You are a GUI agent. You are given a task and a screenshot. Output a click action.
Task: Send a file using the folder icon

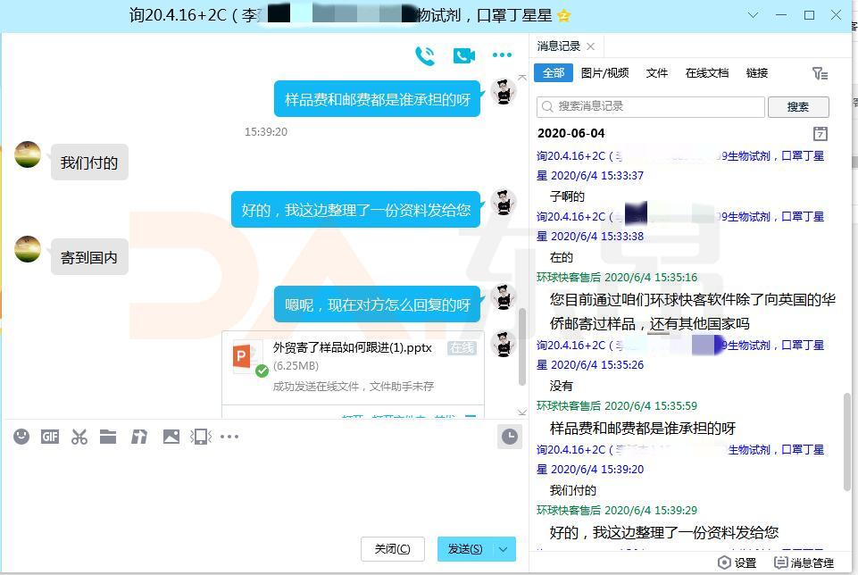(110, 437)
